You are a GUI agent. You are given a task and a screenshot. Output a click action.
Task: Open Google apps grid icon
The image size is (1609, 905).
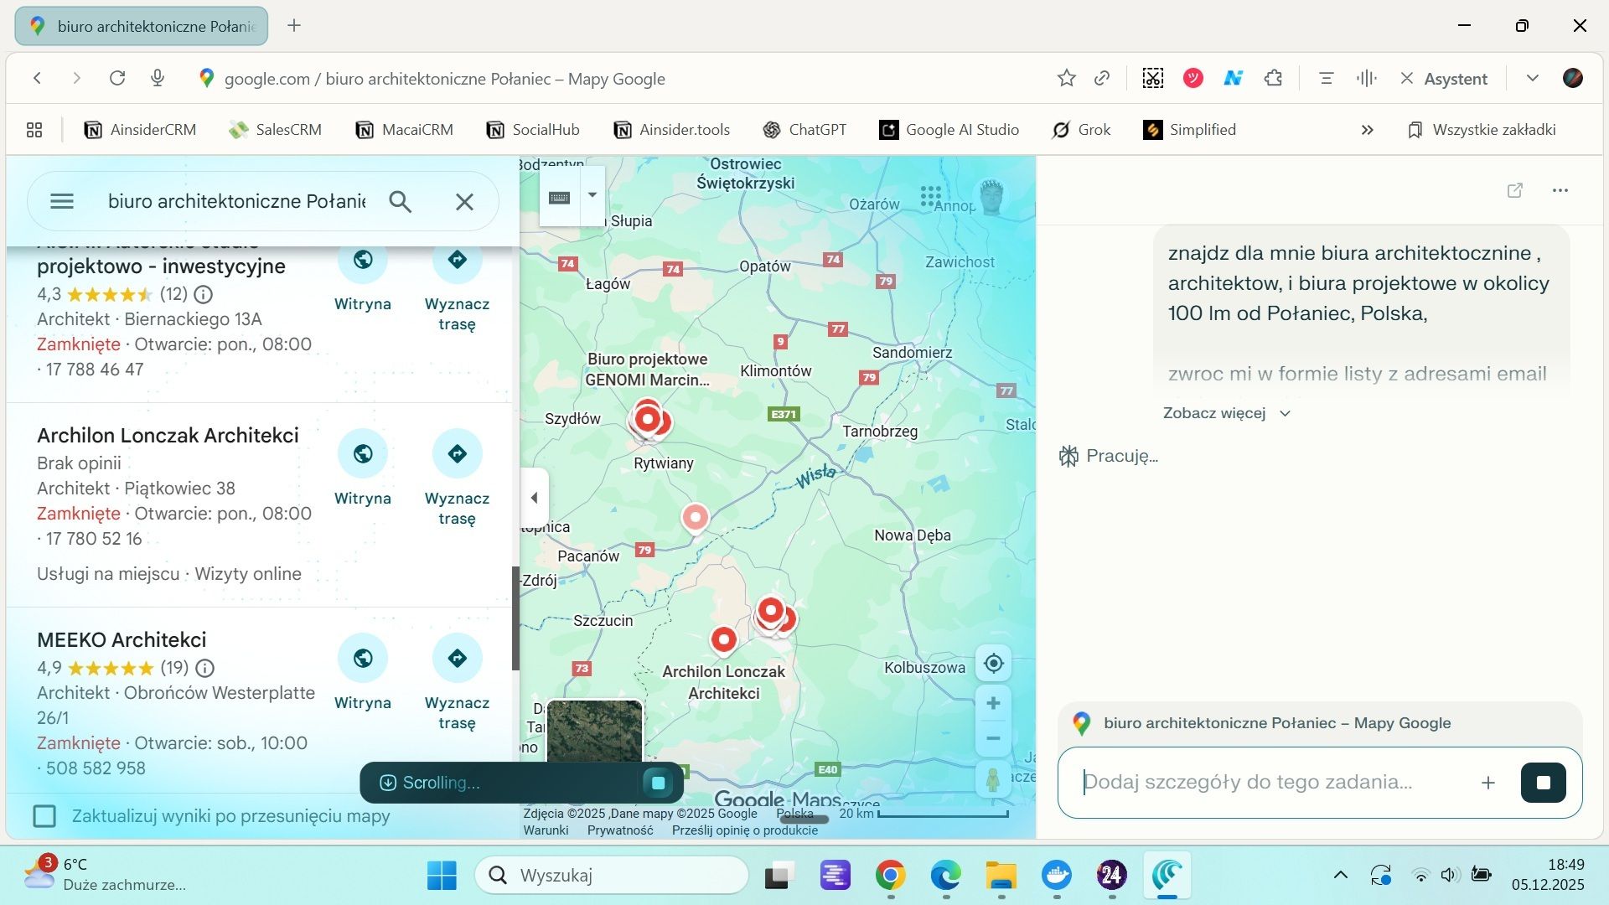coord(930,197)
